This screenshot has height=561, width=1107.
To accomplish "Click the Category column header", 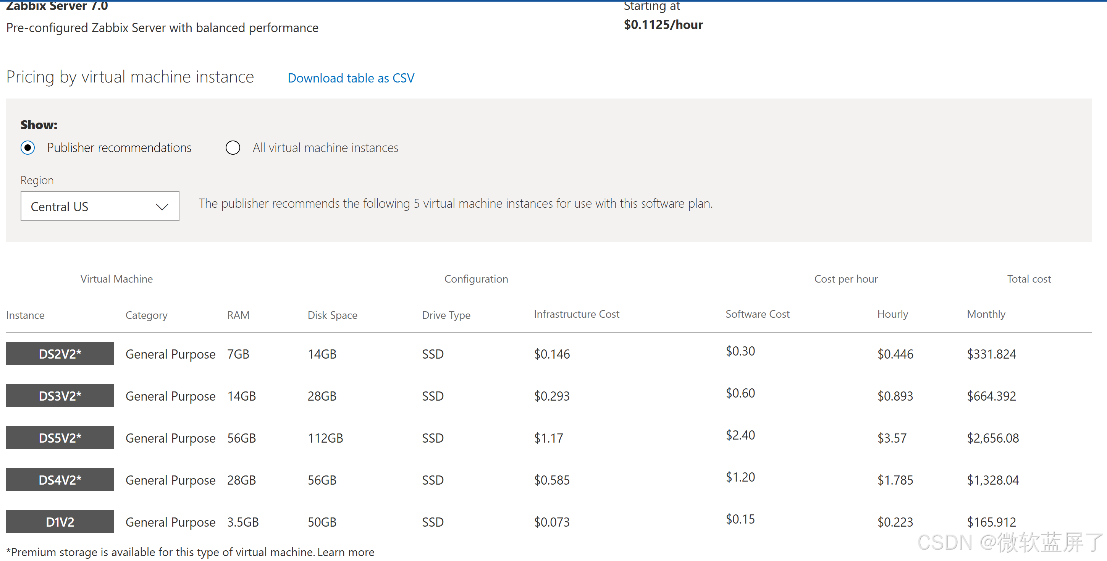I will tap(146, 315).
